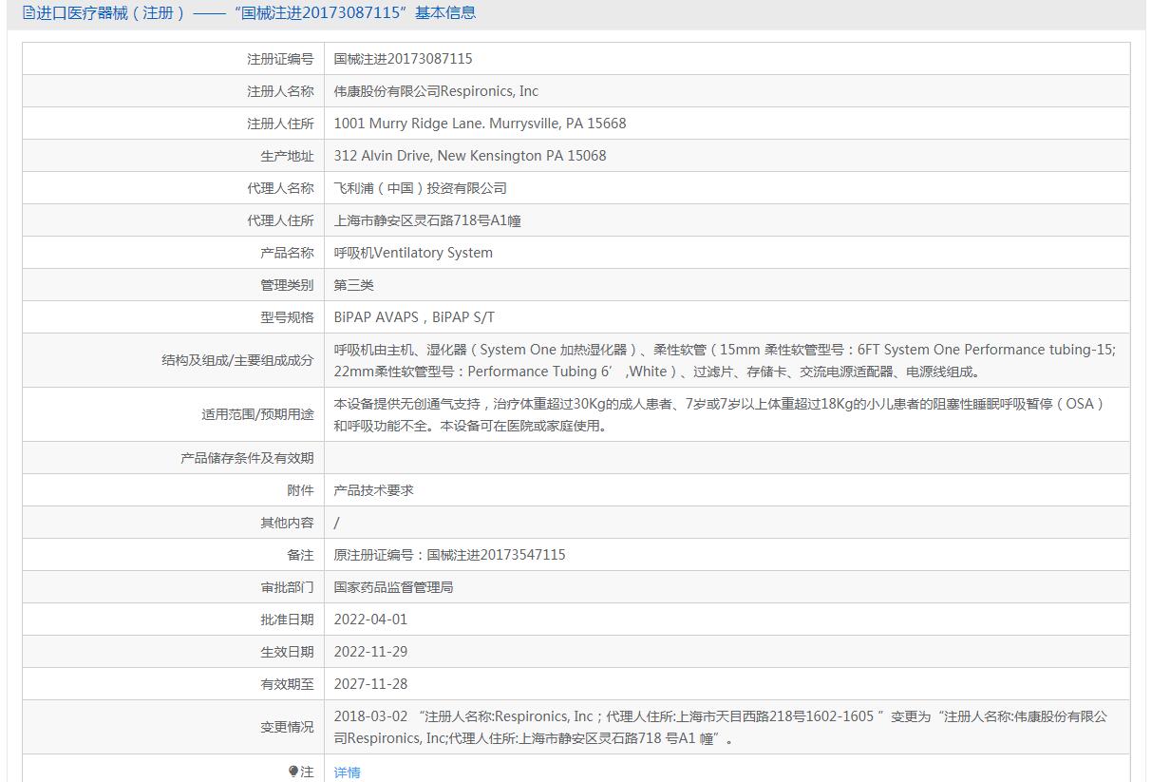This screenshot has width=1170, height=782.
Task: Select product name 呼吸机Ventilatory System
Action: pyautogui.click(x=413, y=253)
